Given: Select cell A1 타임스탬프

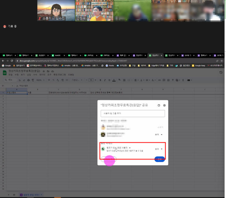Looking at the screenshot, I should [x=17, y=93].
